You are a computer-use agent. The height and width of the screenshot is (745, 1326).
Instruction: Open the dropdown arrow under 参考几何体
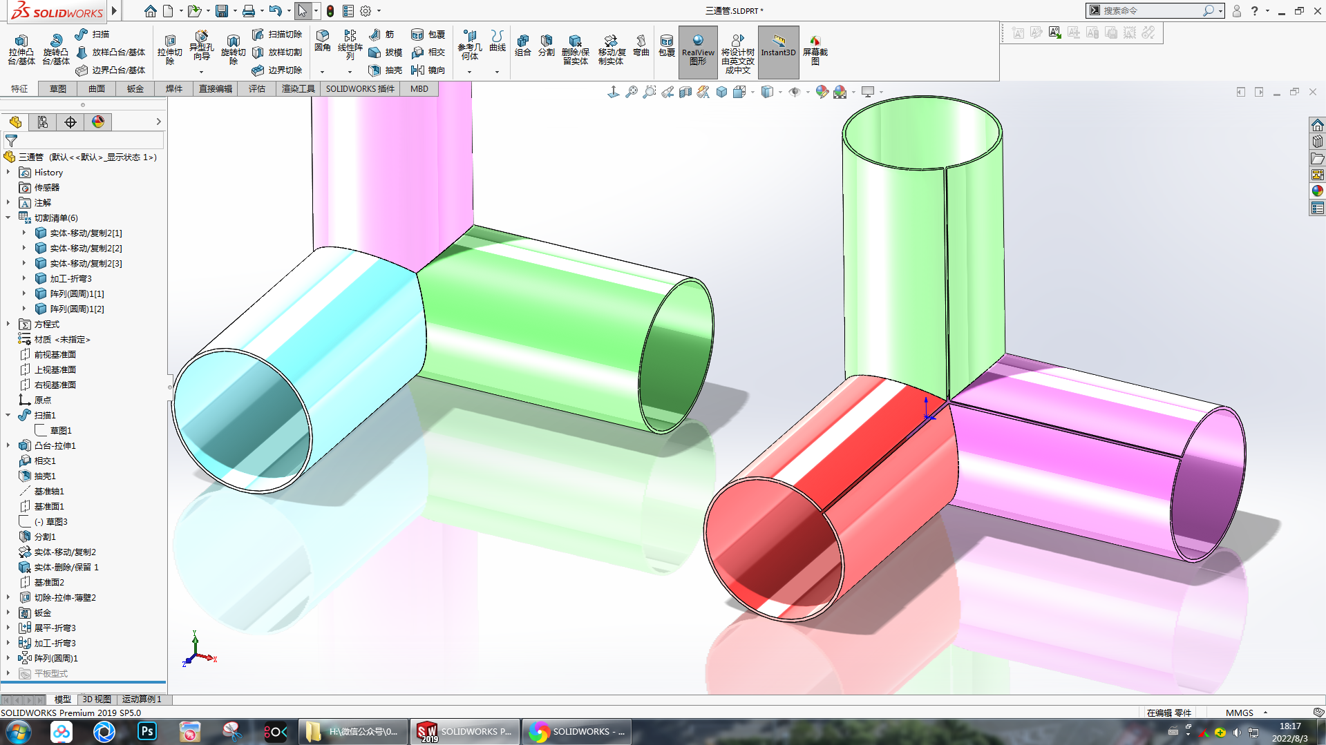[x=469, y=72]
